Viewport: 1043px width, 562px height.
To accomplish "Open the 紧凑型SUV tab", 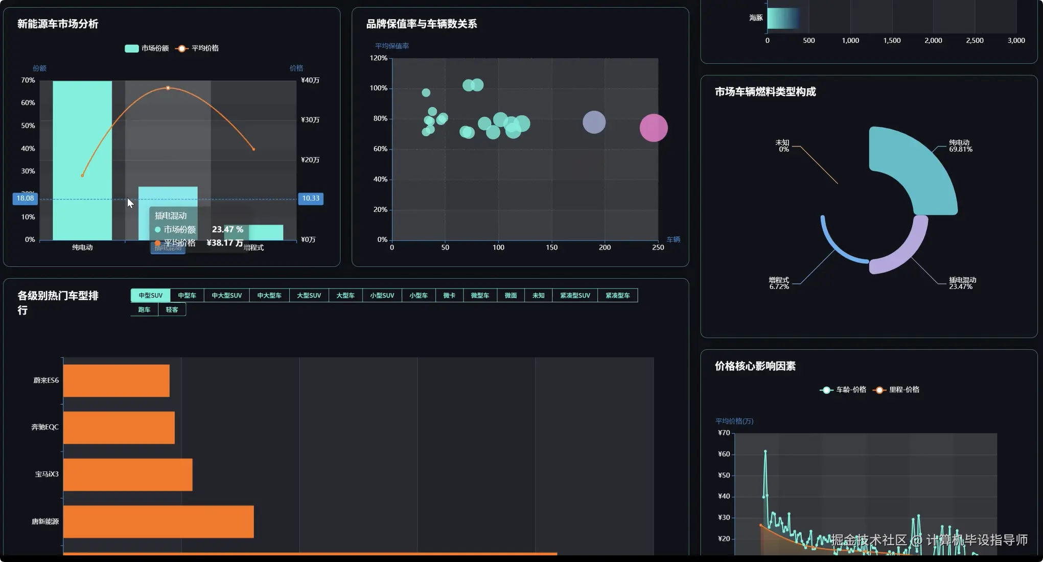I will pos(575,296).
